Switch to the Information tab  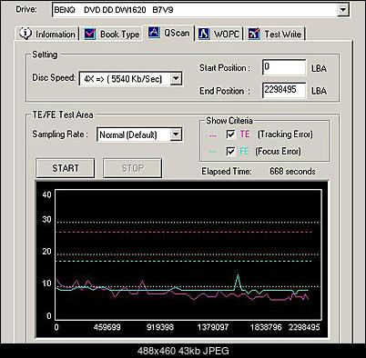[47, 34]
